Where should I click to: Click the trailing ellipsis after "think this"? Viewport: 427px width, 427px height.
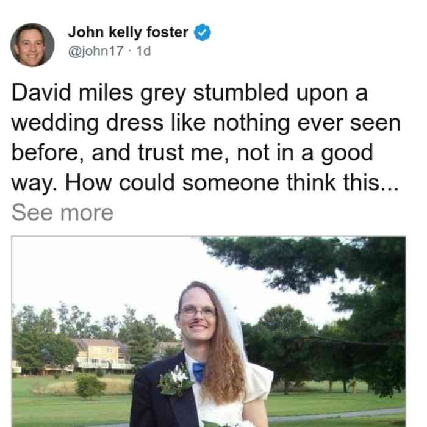(389, 183)
